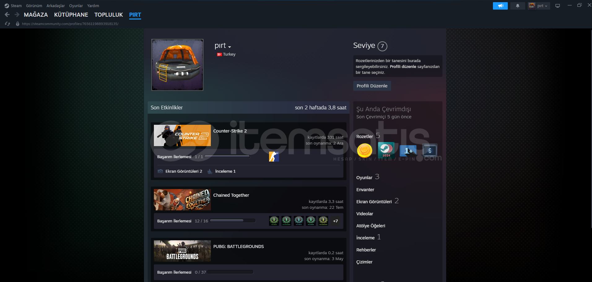
Task: Open last Chained Together achievement icon before +7
Action: (323, 221)
